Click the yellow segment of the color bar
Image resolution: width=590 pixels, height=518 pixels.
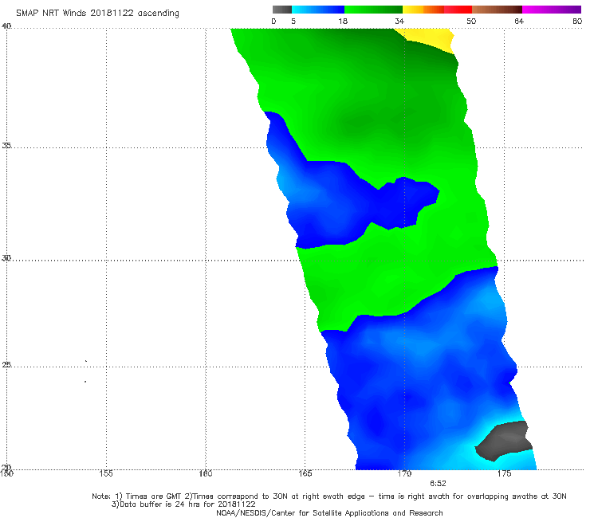[413, 10]
